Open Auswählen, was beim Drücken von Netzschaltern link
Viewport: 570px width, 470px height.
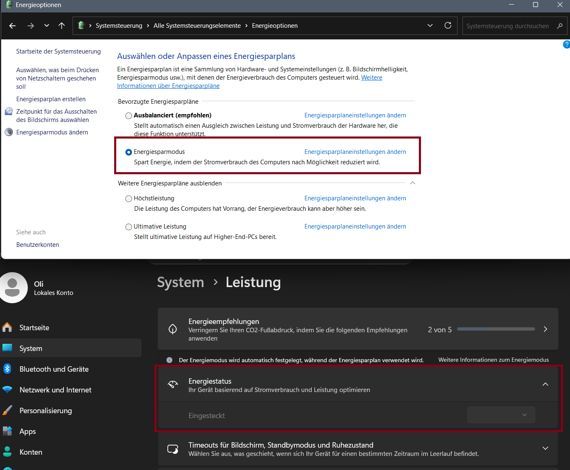coord(58,78)
